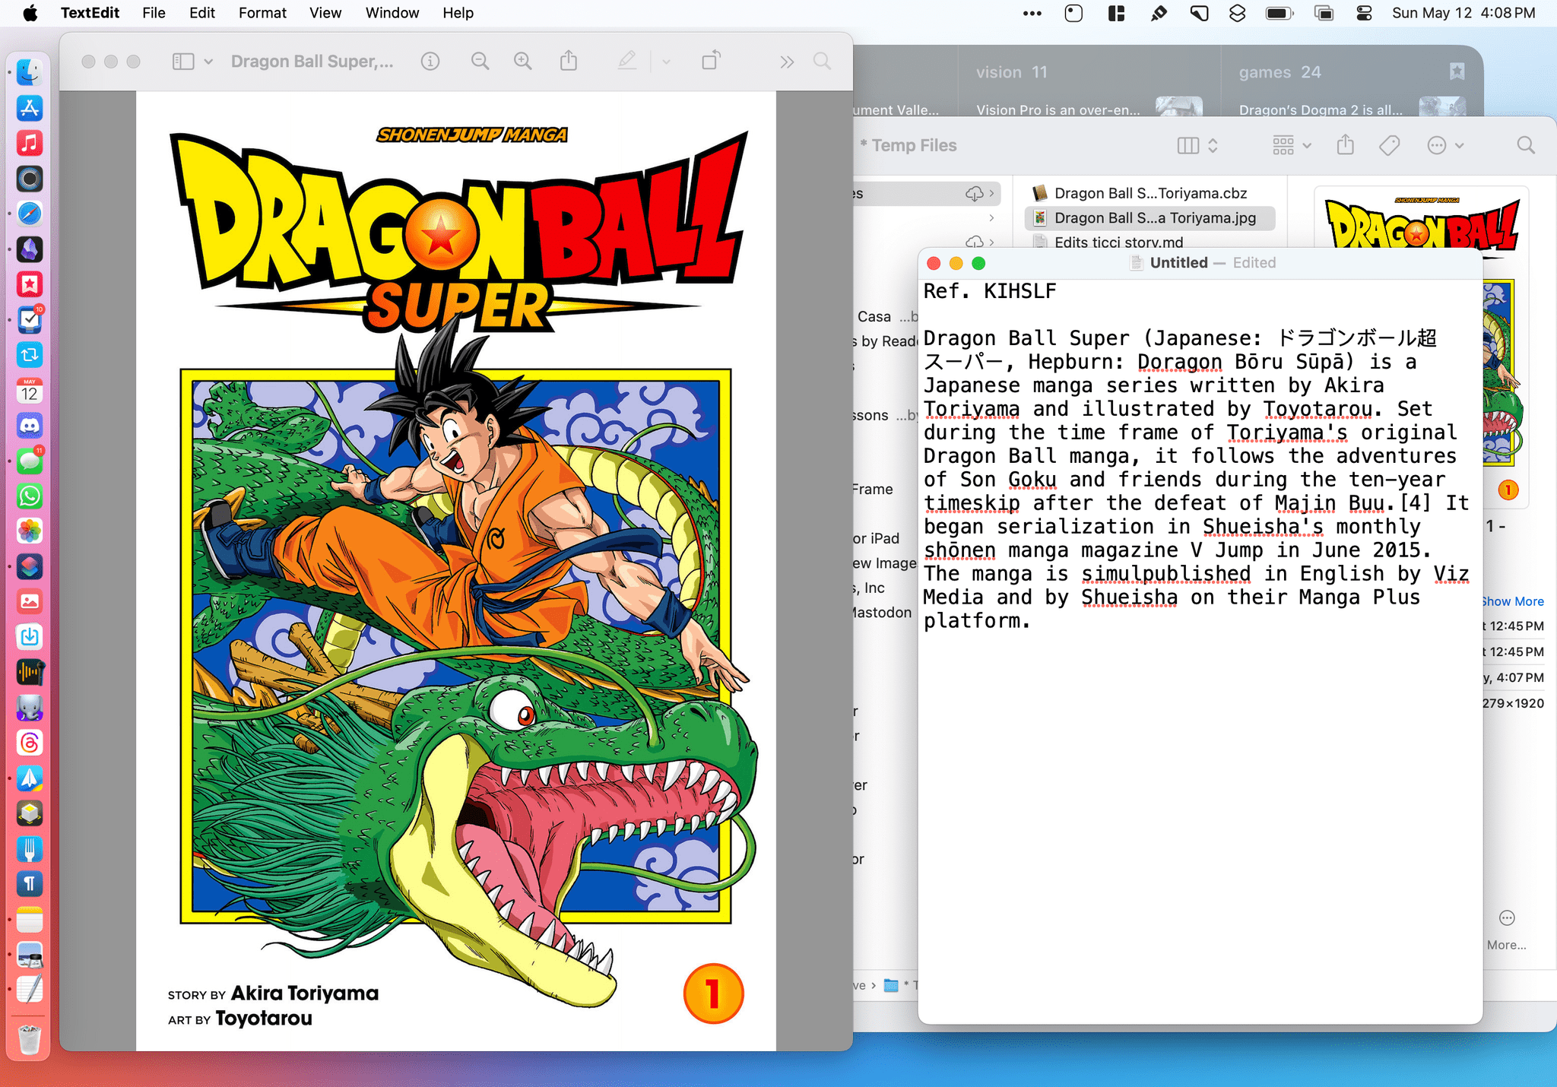Open the markup options dropdown arrow in Preview
This screenshot has height=1087, width=1557.
pos(666,62)
